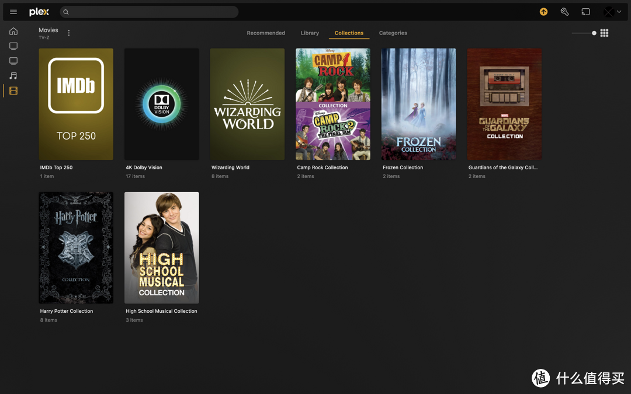This screenshot has height=394, width=631.
Task: Switch to the Recommended tab
Action: [266, 33]
